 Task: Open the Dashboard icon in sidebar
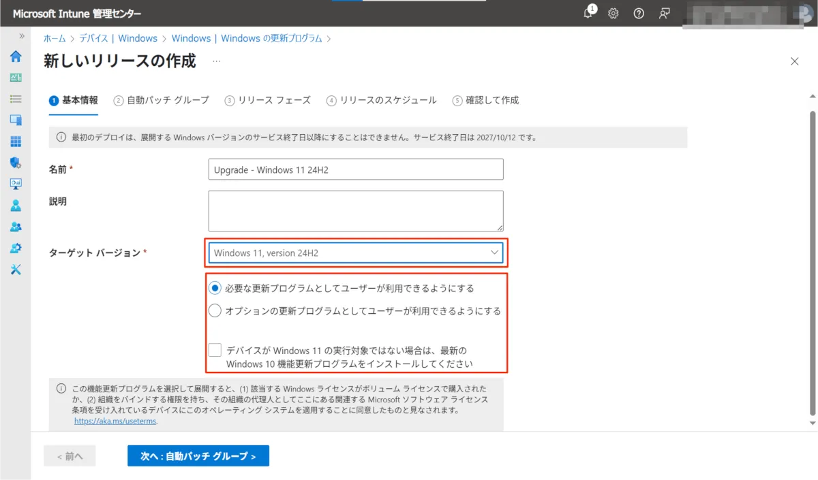(x=16, y=78)
